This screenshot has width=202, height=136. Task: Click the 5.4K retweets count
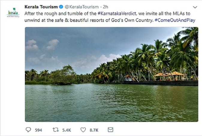67,130
